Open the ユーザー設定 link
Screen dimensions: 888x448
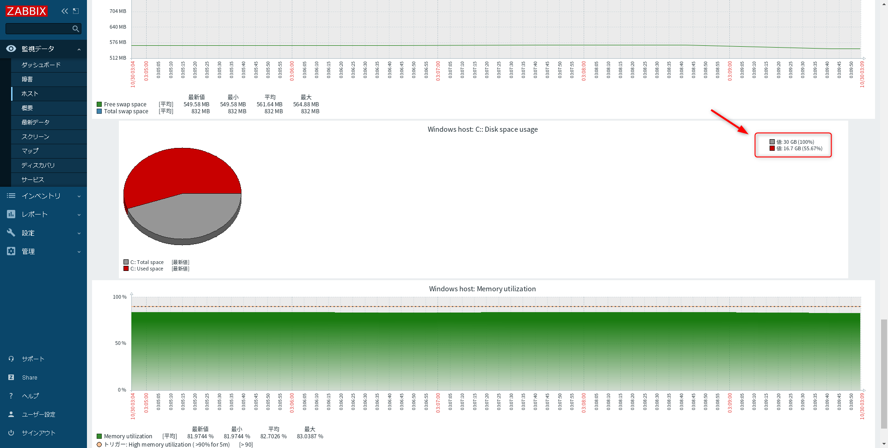pos(39,415)
